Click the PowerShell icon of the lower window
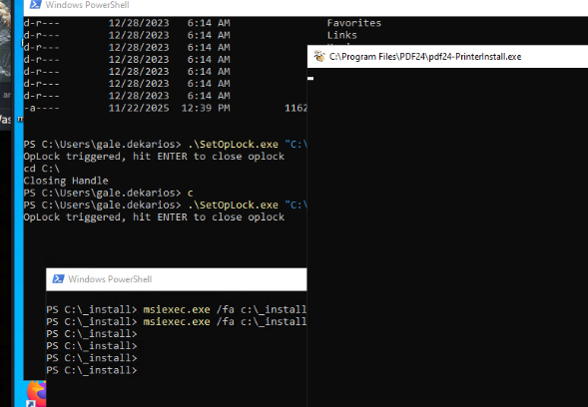Screen dimensions: 588x407 click(58, 279)
